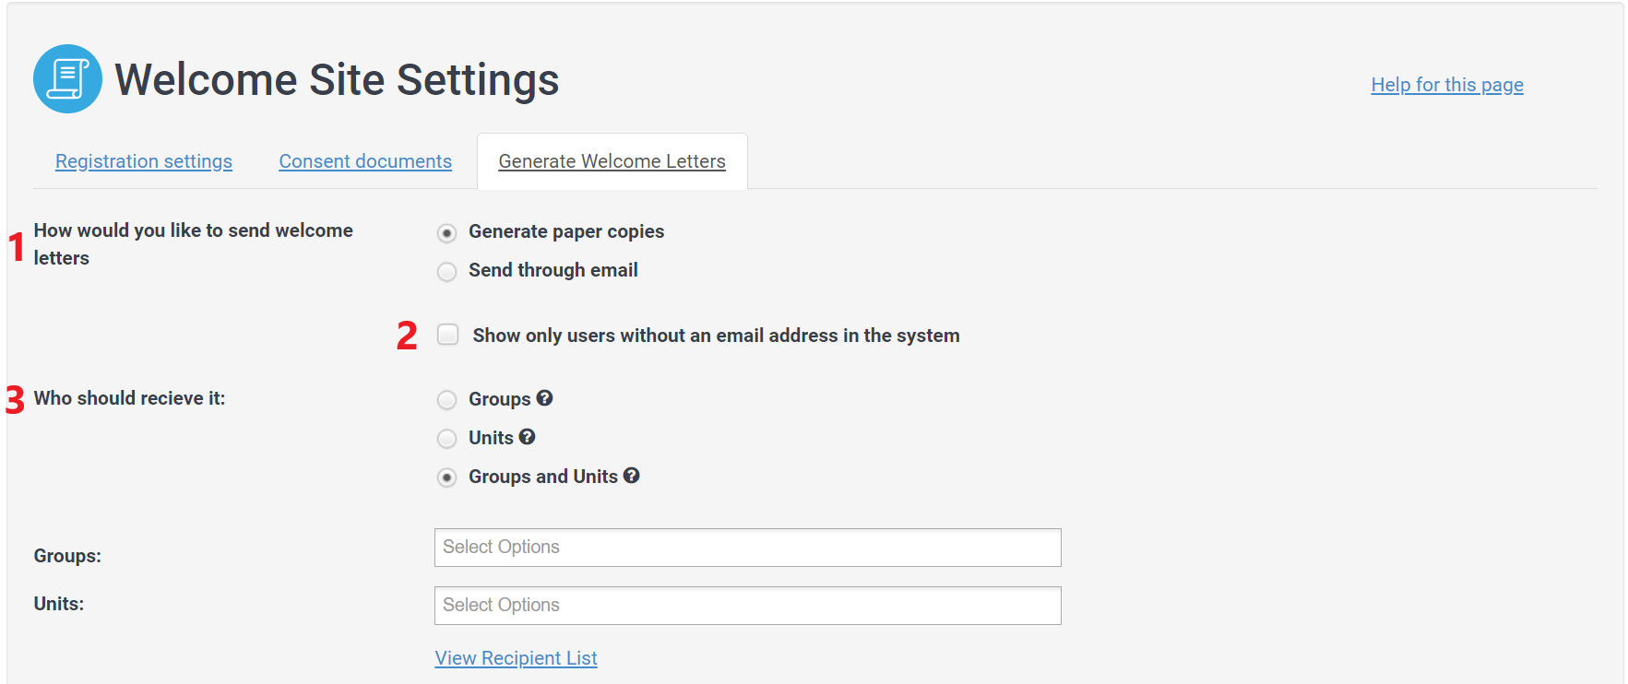
Task: Choose the Groups and Units radio button
Action: [446, 478]
